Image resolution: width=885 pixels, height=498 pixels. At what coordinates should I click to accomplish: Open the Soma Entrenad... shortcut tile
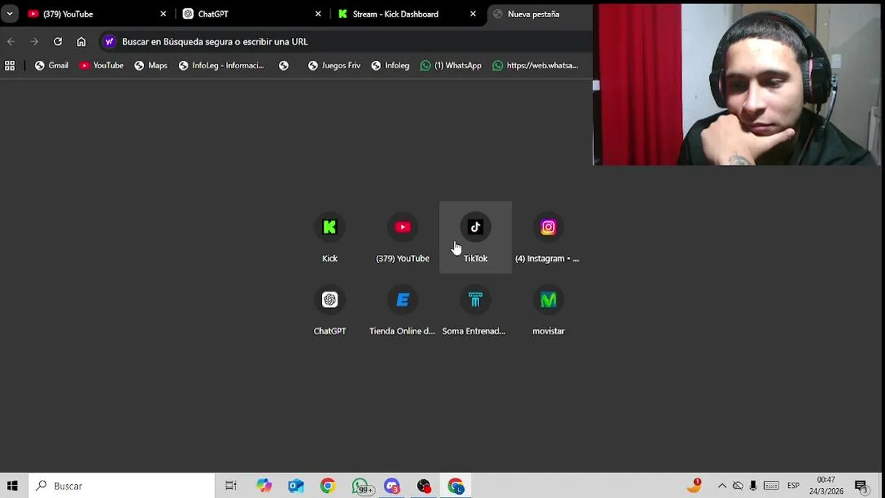476,310
